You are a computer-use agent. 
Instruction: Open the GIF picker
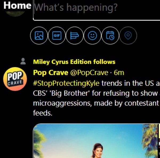click(x=57, y=36)
